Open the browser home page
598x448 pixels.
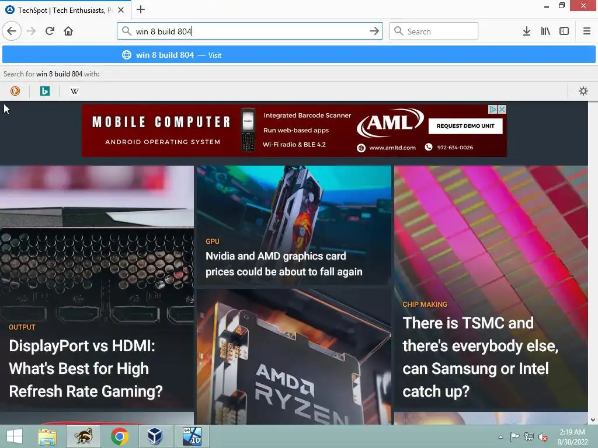[x=68, y=31]
